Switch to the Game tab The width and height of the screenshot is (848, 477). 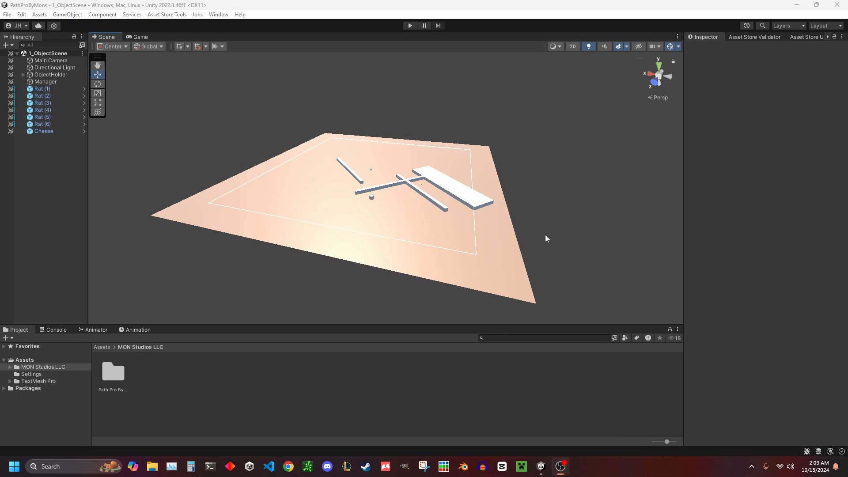point(137,37)
